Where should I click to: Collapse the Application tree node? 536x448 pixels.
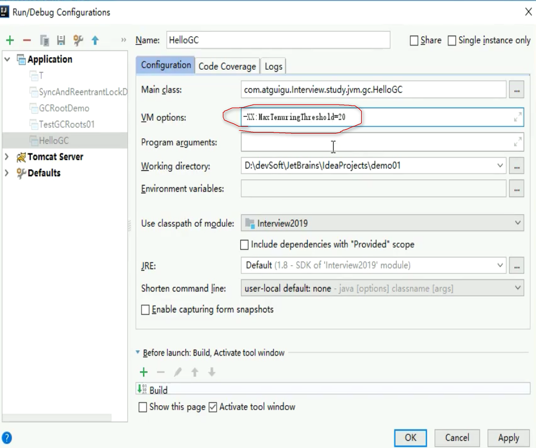click(x=7, y=59)
